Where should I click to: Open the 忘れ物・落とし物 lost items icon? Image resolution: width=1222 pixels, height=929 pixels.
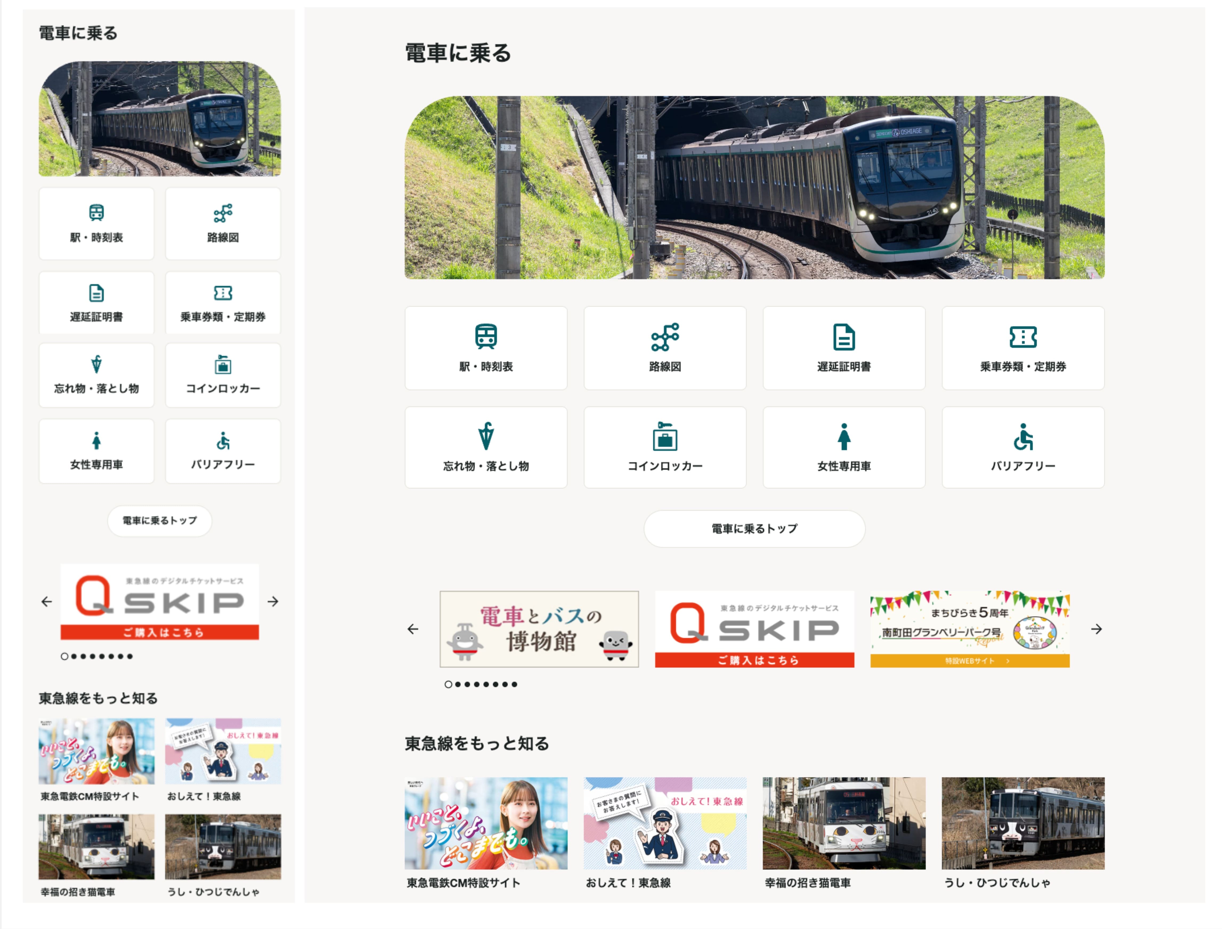(x=485, y=448)
